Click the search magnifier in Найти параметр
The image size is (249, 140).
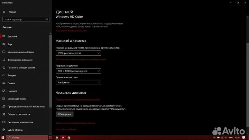coord(47,19)
